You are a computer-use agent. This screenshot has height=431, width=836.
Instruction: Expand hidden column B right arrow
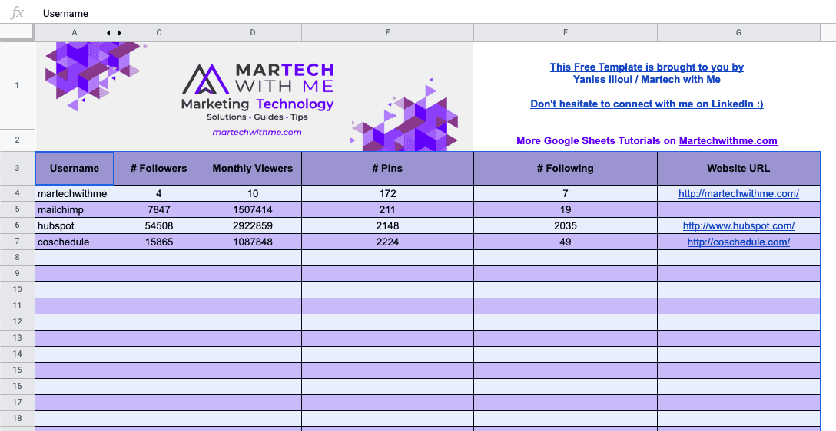tap(119, 33)
